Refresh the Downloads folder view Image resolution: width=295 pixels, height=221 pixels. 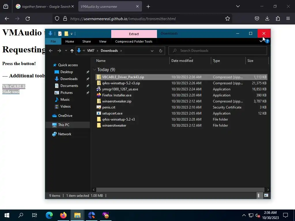pos(161,51)
